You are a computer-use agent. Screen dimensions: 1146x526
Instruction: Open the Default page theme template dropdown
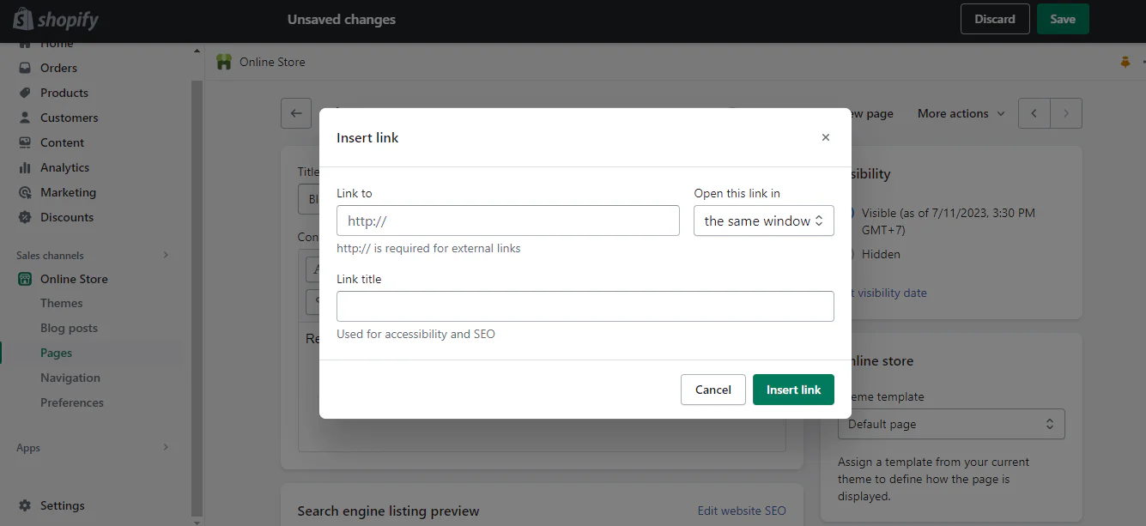click(950, 423)
